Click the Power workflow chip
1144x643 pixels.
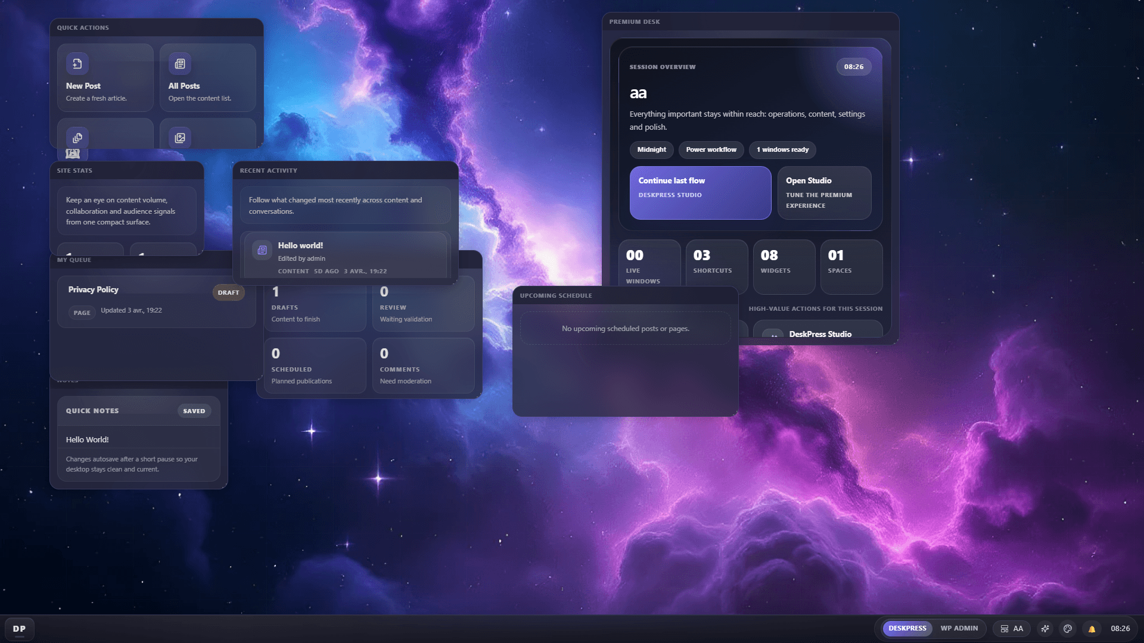711,150
